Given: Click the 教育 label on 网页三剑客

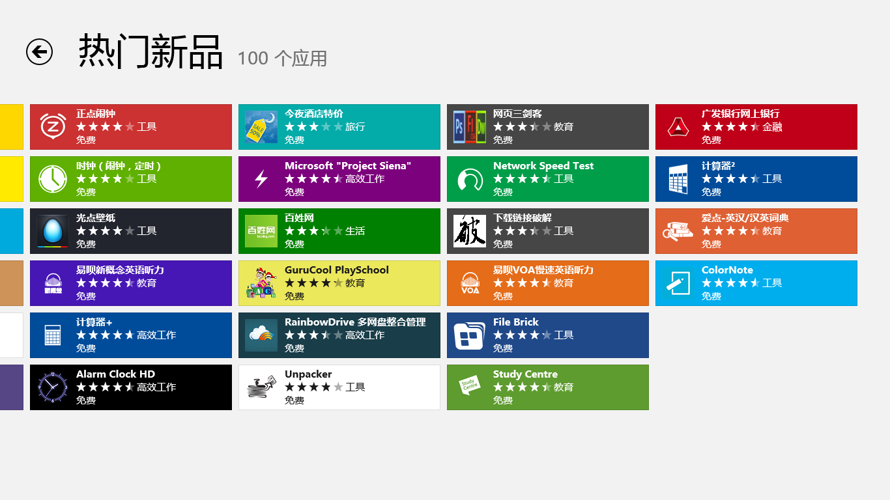Looking at the screenshot, I should tap(564, 127).
